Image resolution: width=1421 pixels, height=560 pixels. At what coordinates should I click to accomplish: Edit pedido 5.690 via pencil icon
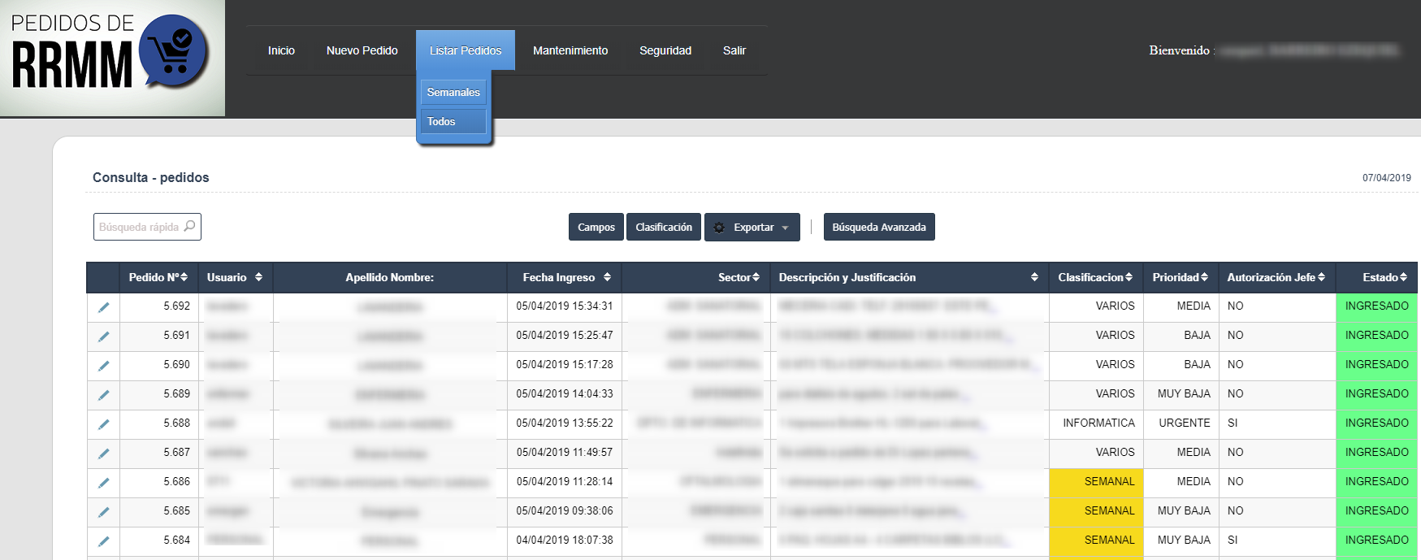click(x=103, y=366)
